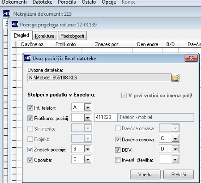
Task: Click MIT icon of Neknjiženi dokumenti window
Action: click(6, 13)
